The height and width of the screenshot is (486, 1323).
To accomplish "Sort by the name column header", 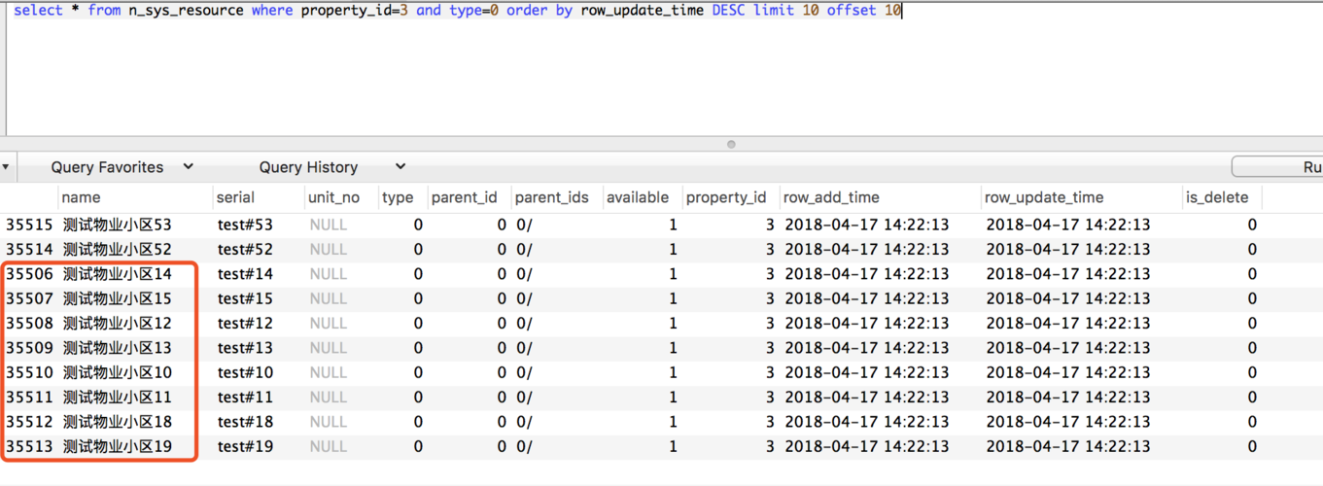I will point(81,197).
